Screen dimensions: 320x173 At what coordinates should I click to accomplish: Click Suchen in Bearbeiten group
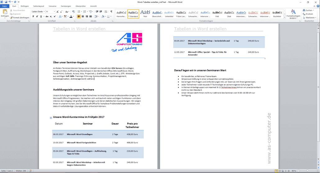[309, 10]
